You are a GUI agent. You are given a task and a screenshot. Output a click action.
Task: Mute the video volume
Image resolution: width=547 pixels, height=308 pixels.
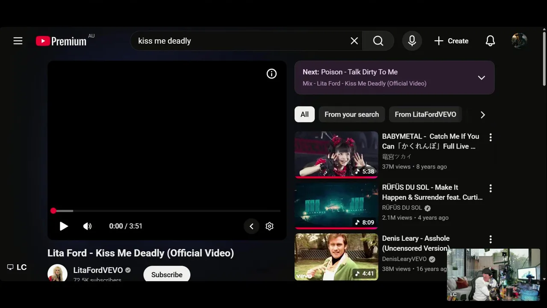tap(88, 226)
